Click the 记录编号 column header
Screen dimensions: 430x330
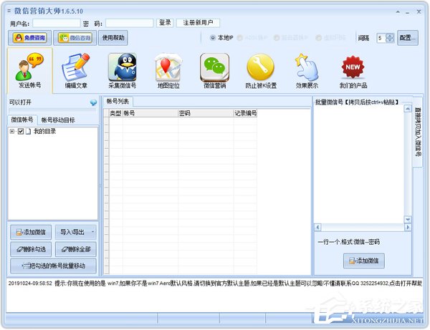coord(245,113)
